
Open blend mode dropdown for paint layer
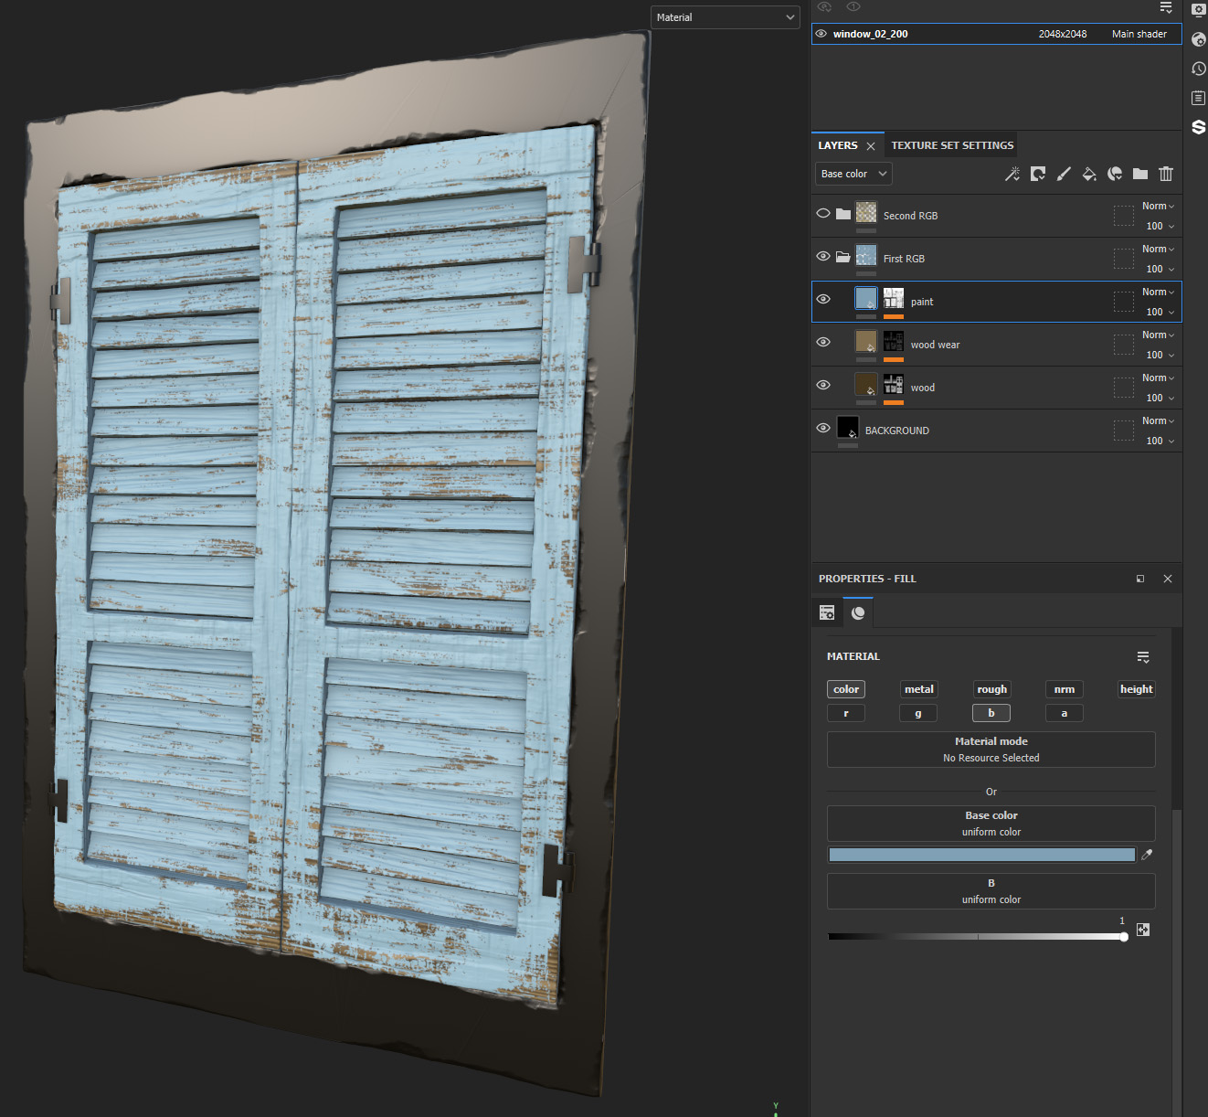tap(1157, 292)
